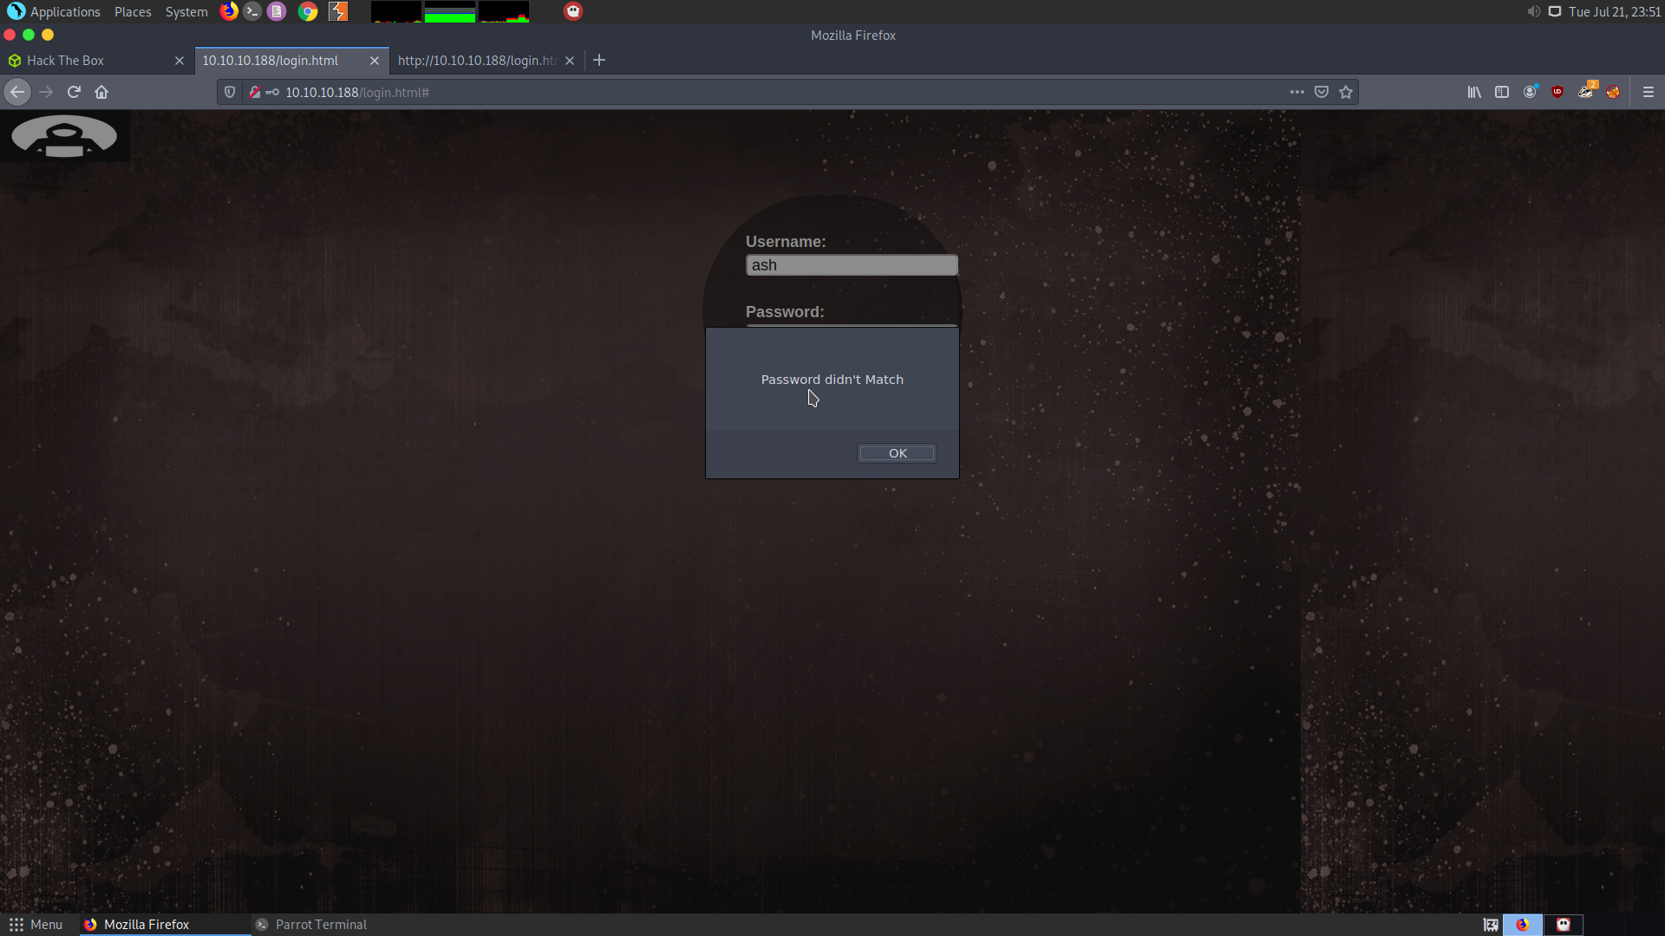This screenshot has width=1665, height=936.
Task: Toggle the sidebar view
Action: point(1502,92)
